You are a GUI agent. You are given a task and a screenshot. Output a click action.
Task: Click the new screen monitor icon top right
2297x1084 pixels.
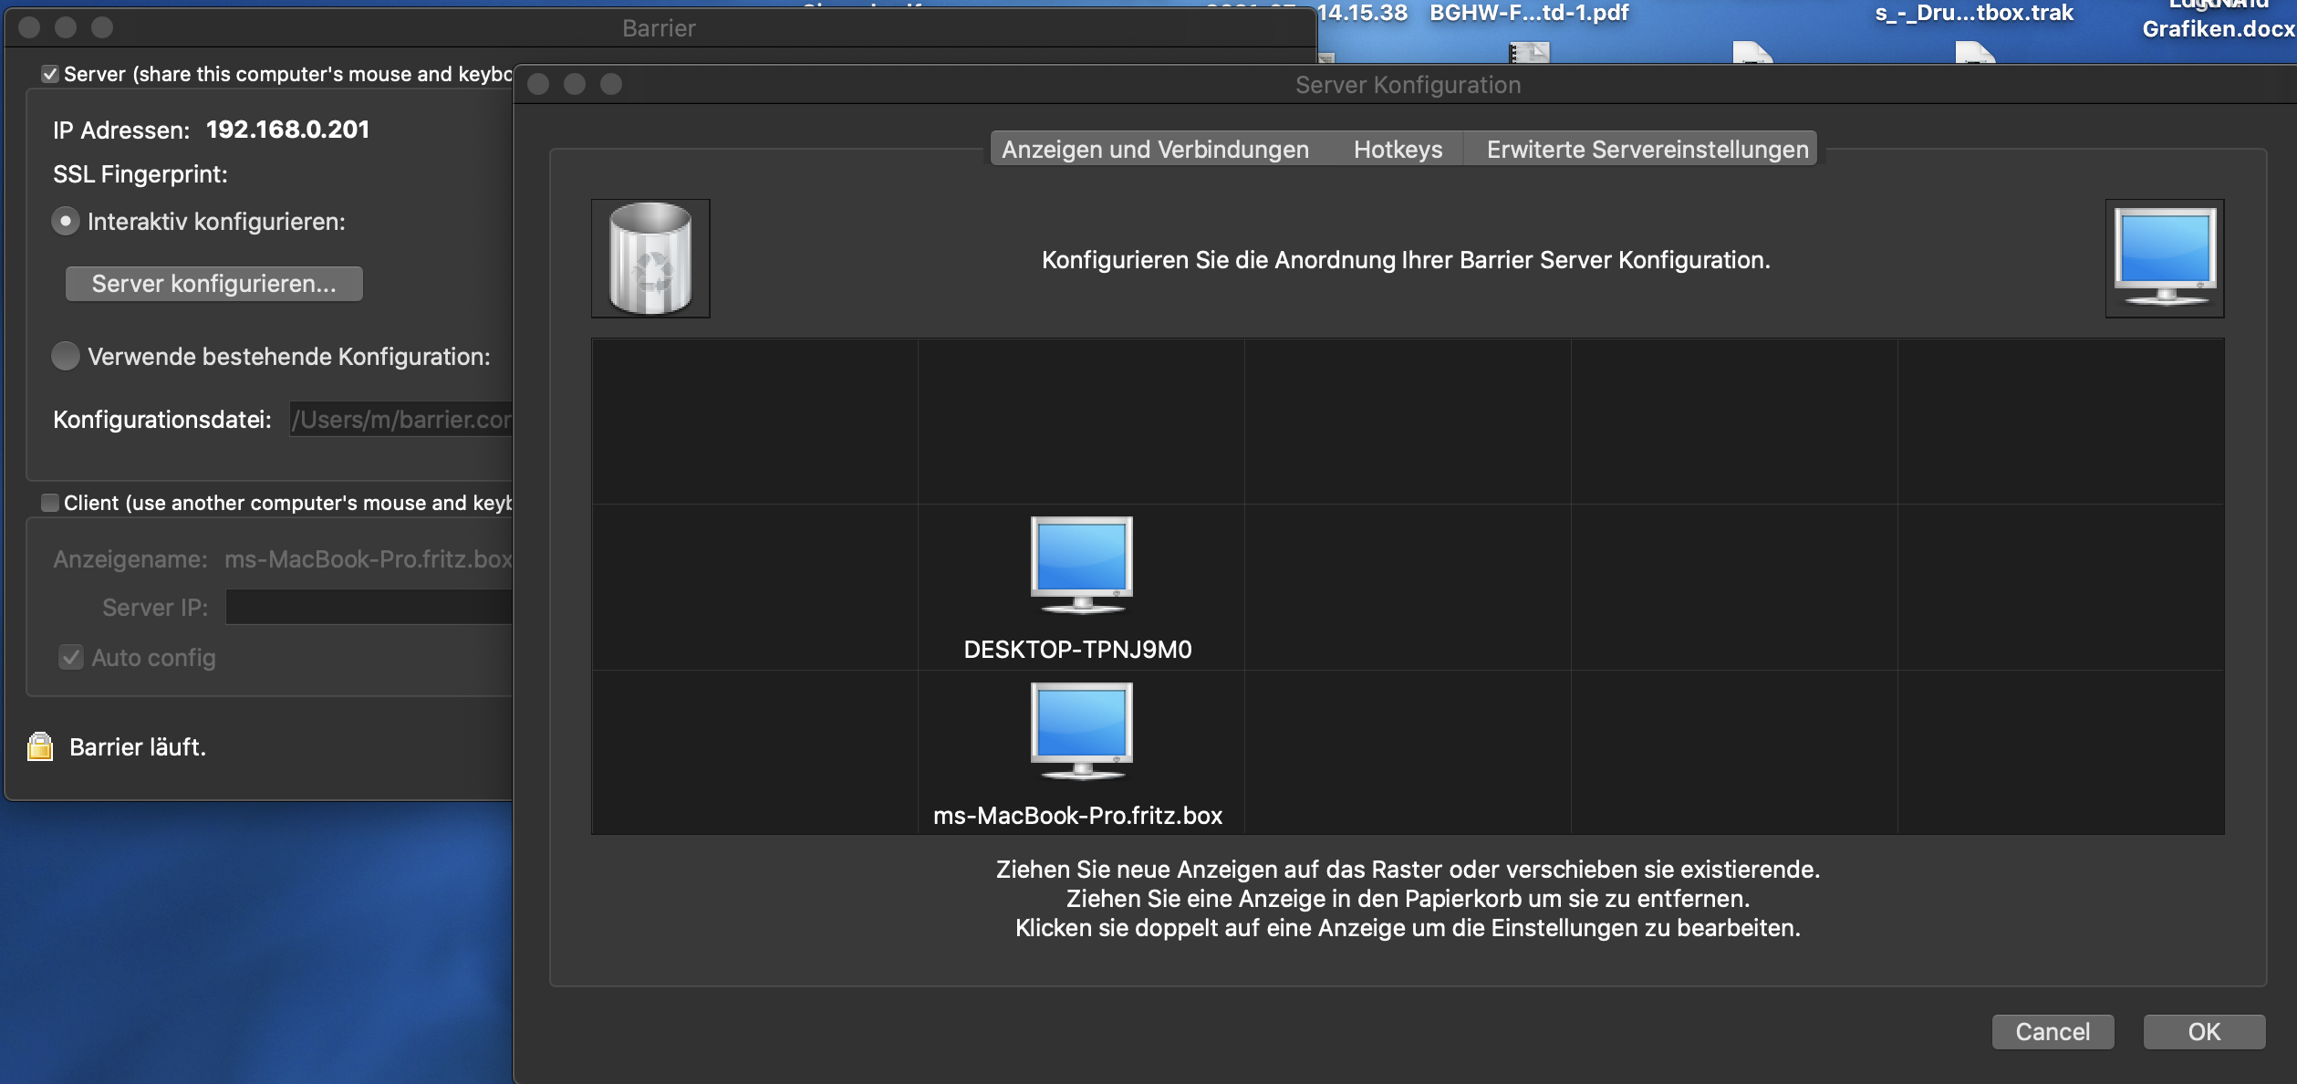point(2165,258)
